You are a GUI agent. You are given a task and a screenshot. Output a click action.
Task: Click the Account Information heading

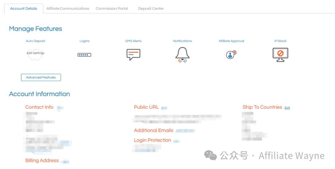coord(39,94)
